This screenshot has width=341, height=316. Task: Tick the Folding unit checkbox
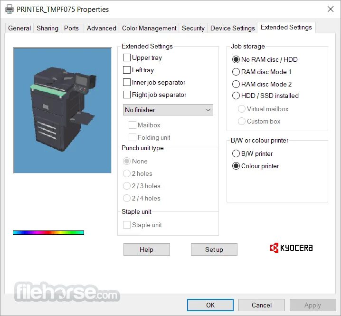(132, 137)
